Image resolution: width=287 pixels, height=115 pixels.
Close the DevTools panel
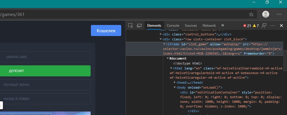(281, 26)
